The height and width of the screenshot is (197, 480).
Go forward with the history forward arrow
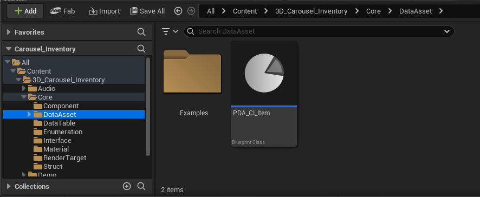[191, 11]
